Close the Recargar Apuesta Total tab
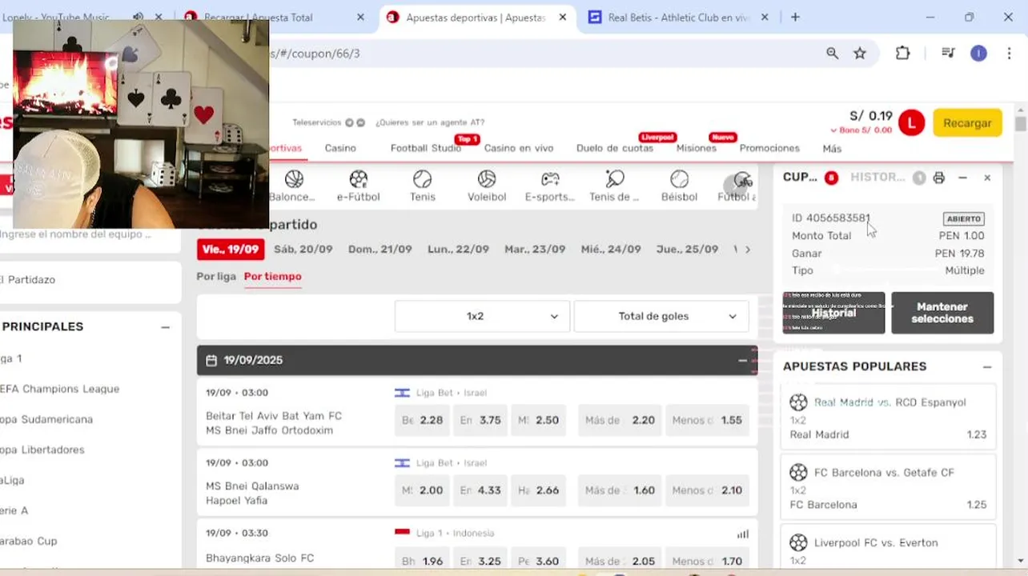 [x=360, y=17]
